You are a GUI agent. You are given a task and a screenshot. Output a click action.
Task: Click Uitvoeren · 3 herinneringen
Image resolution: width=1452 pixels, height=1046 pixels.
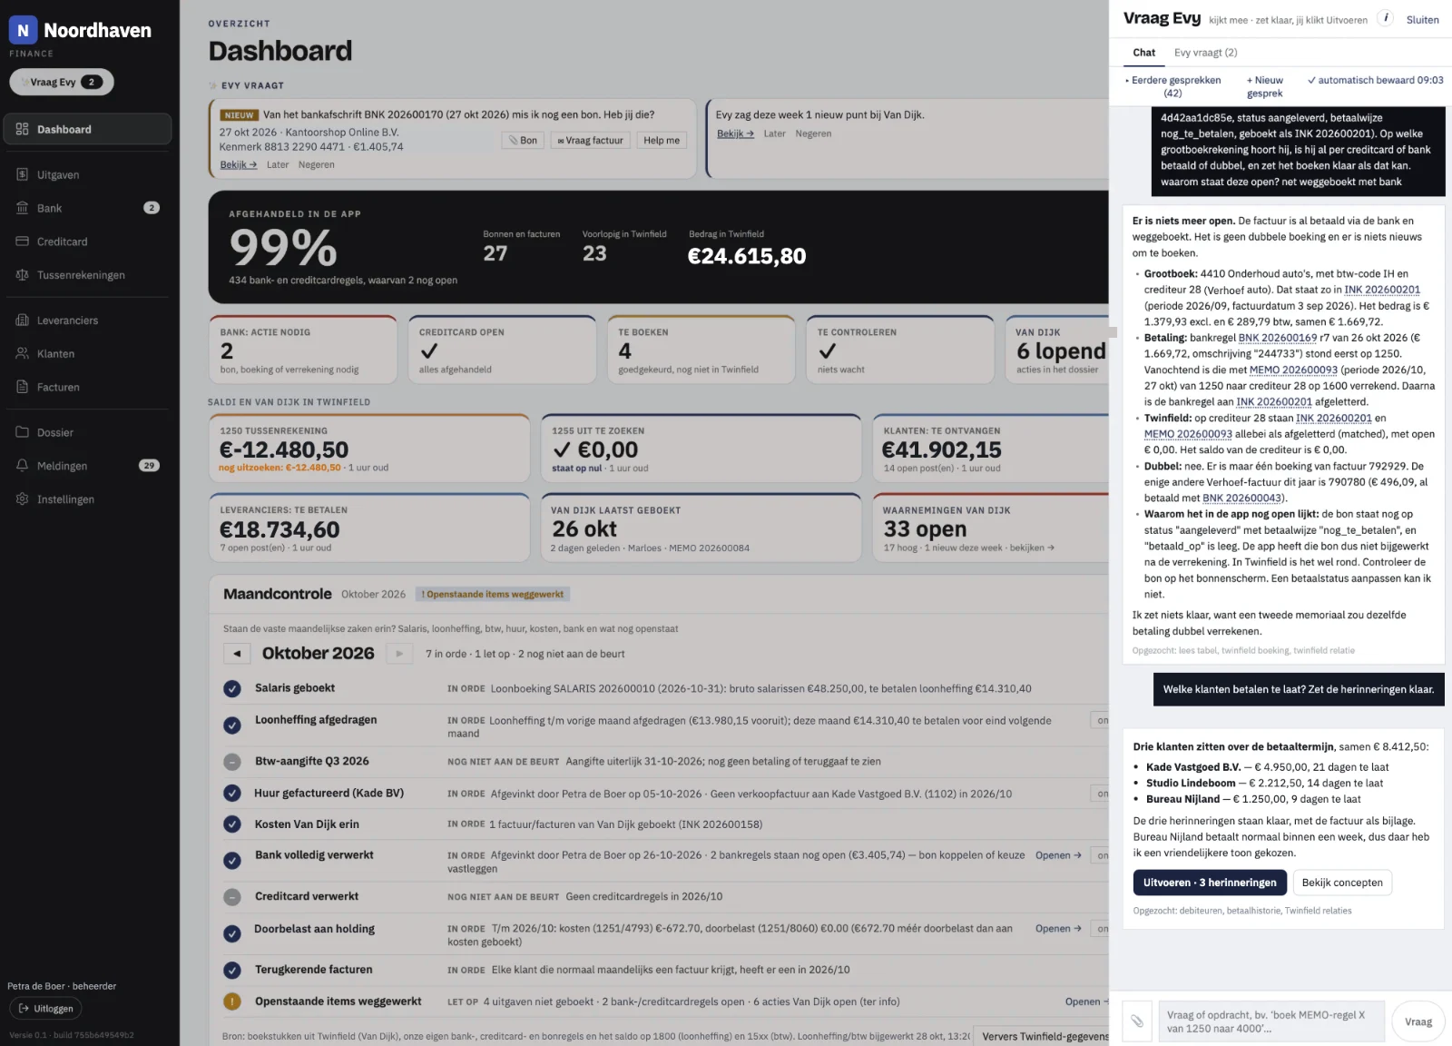pyautogui.click(x=1210, y=883)
